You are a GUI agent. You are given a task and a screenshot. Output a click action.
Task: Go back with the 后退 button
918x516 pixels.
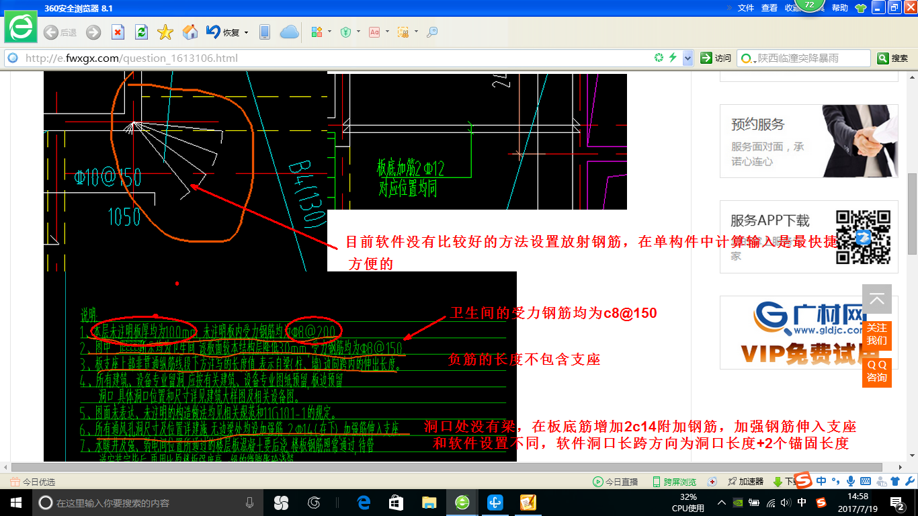coord(60,32)
